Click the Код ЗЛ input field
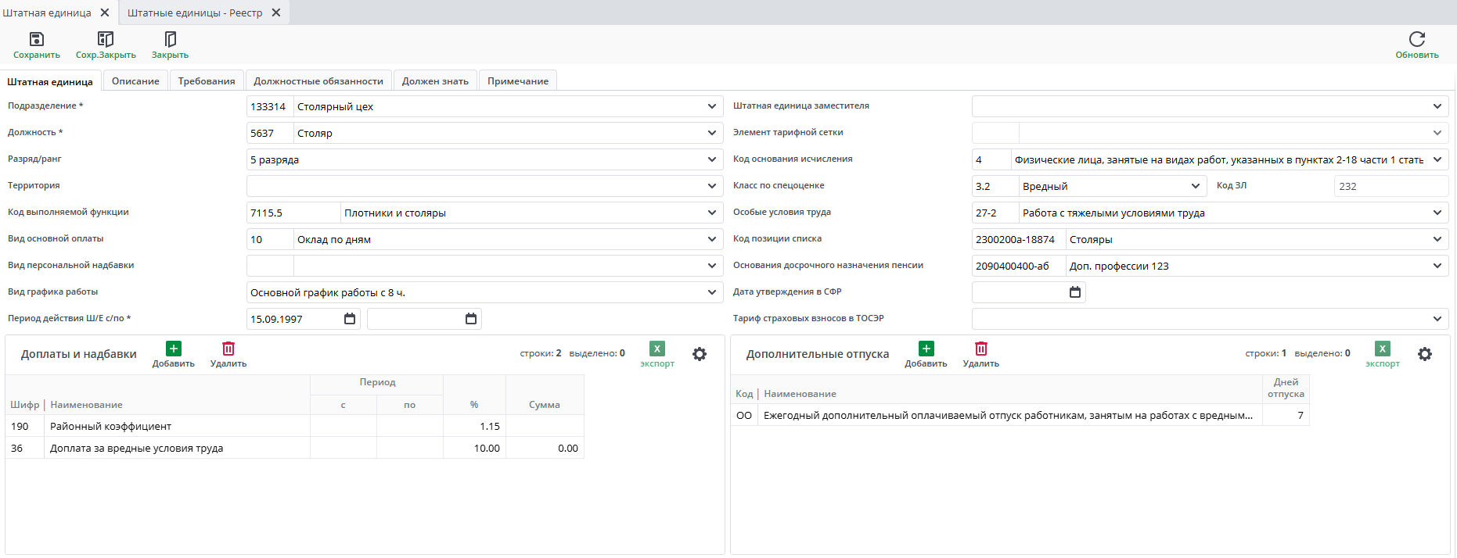1457x558 pixels. click(x=1390, y=186)
